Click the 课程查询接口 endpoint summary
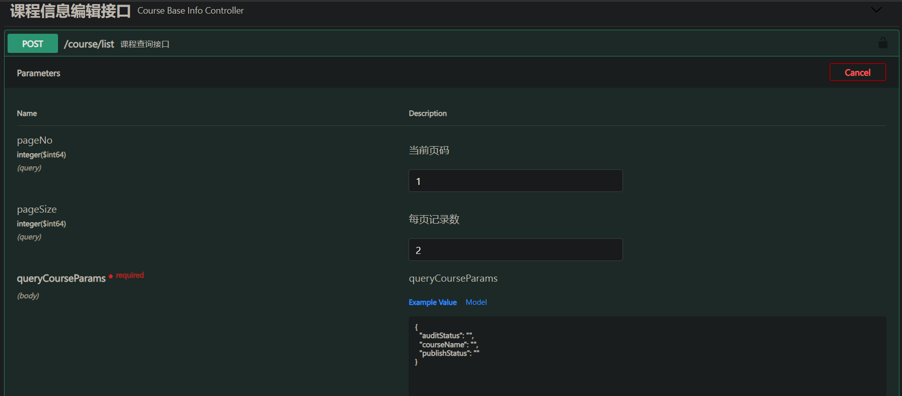 point(145,44)
